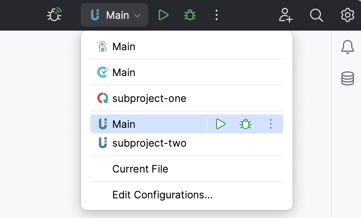This screenshot has width=361, height=218.
Task: Click the add collaborator person icon
Action: coord(285,15)
